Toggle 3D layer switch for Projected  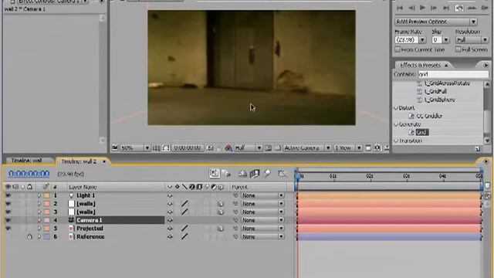pyautogui.click(x=221, y=229)
